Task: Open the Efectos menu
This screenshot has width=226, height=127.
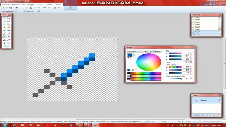Action: [x=58, y=5]
